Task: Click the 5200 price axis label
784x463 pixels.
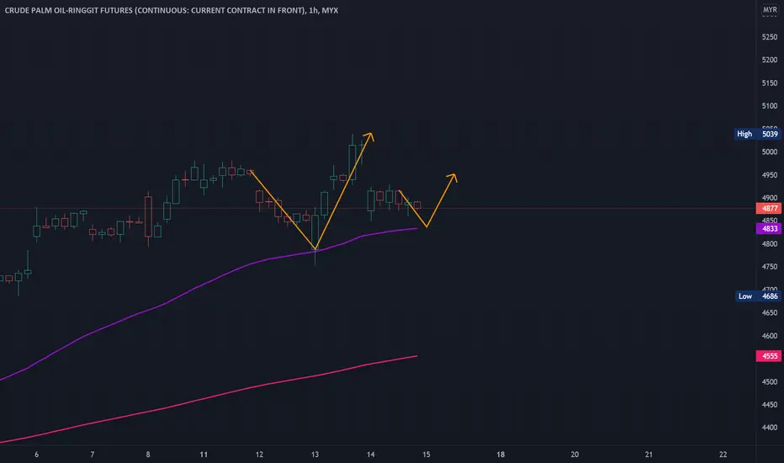Action: (x=770, y=60)
